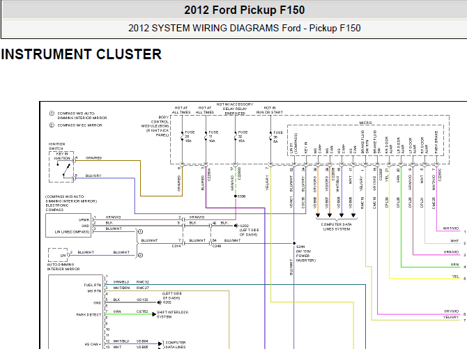Click 'YEL' label on output line 5

(455, 277)
